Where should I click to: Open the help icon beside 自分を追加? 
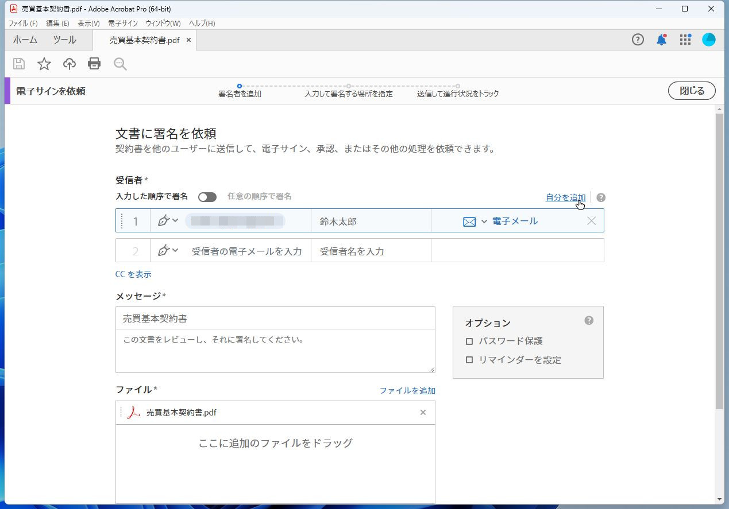click(600, 197)
